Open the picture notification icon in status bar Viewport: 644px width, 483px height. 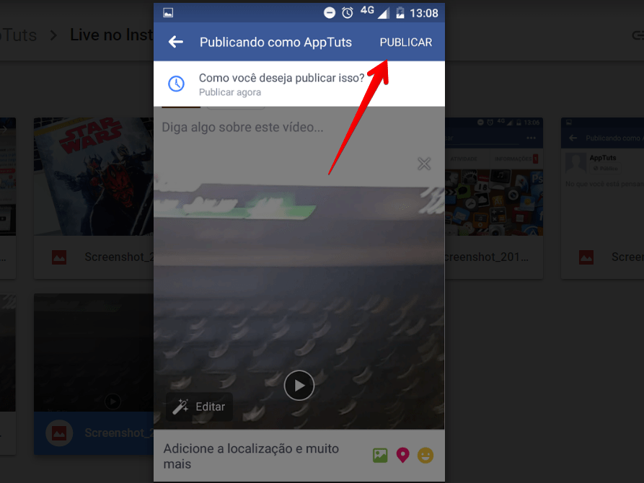pyautogui.click(x=168, y=13)
